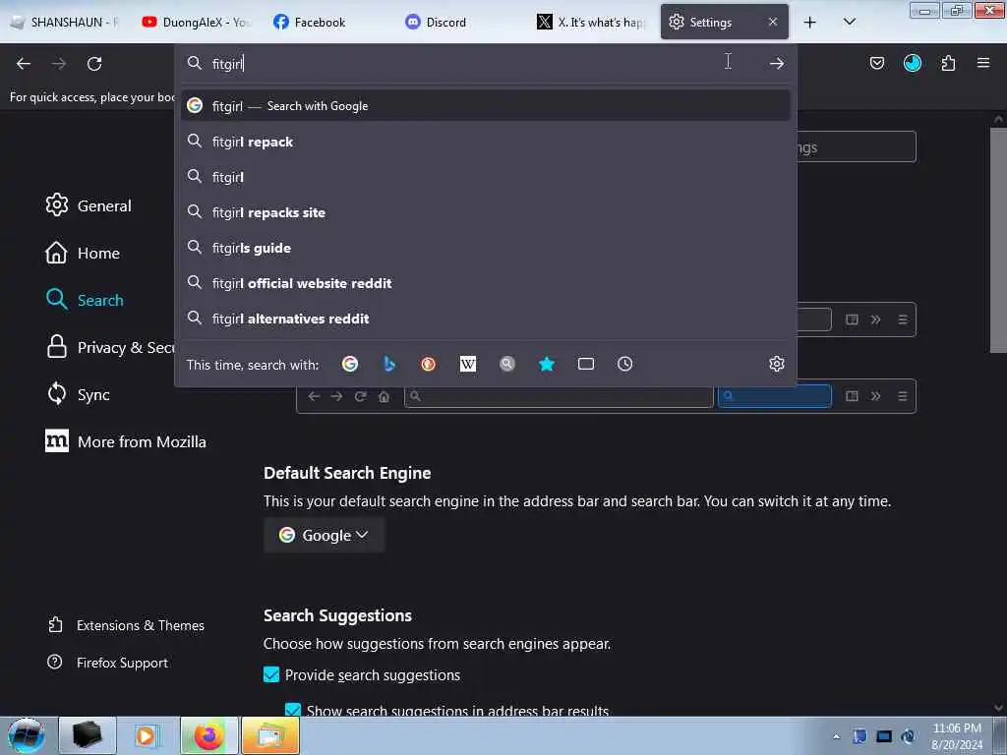Open More from Mozilla category

[126, 441]
